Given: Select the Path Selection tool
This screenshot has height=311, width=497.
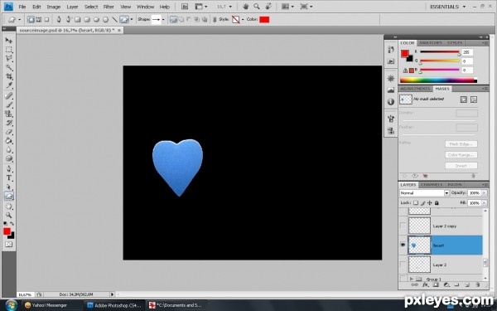Looking at the screenshot, I should pos(9,187).
